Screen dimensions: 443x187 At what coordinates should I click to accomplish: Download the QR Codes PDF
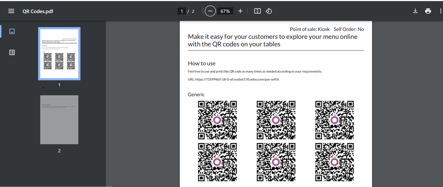tap(415, 11)
